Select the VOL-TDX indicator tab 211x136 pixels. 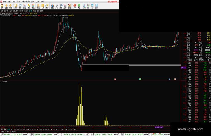(x=45, y=129)
